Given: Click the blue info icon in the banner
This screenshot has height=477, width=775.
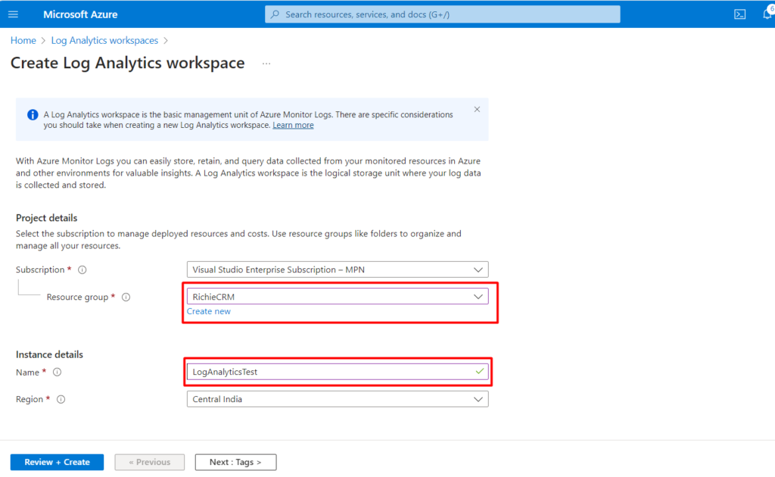Looking at the screenshot, I should (33, 114).
